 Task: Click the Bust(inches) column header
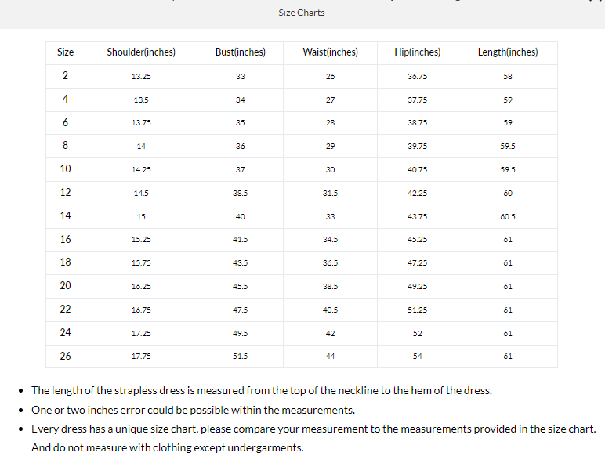click(x=240, y=52)
